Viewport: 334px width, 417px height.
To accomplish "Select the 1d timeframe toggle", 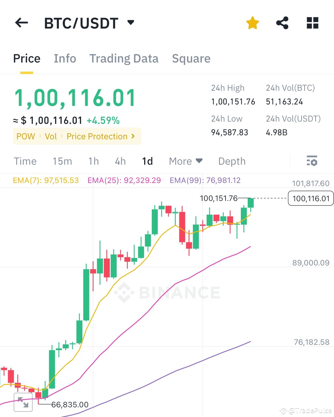I will (148, 161).
